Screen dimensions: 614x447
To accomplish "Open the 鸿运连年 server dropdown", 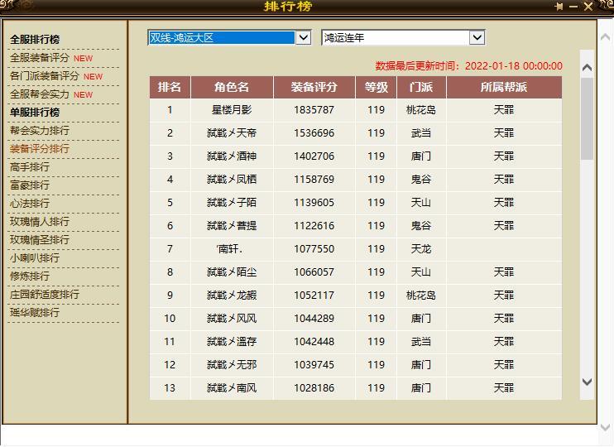I will point(477,37).
